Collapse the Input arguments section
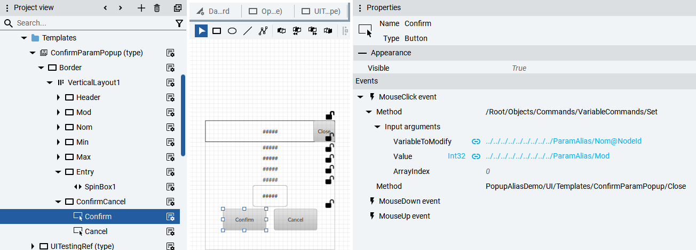The width and height of the screenshot is (696, 250). point(377,127)
